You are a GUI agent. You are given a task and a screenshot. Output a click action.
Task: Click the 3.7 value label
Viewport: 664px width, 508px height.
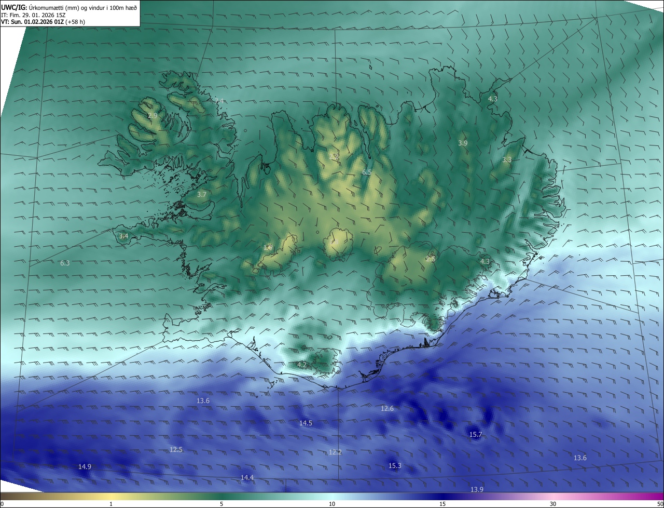(x=202, y=194)
